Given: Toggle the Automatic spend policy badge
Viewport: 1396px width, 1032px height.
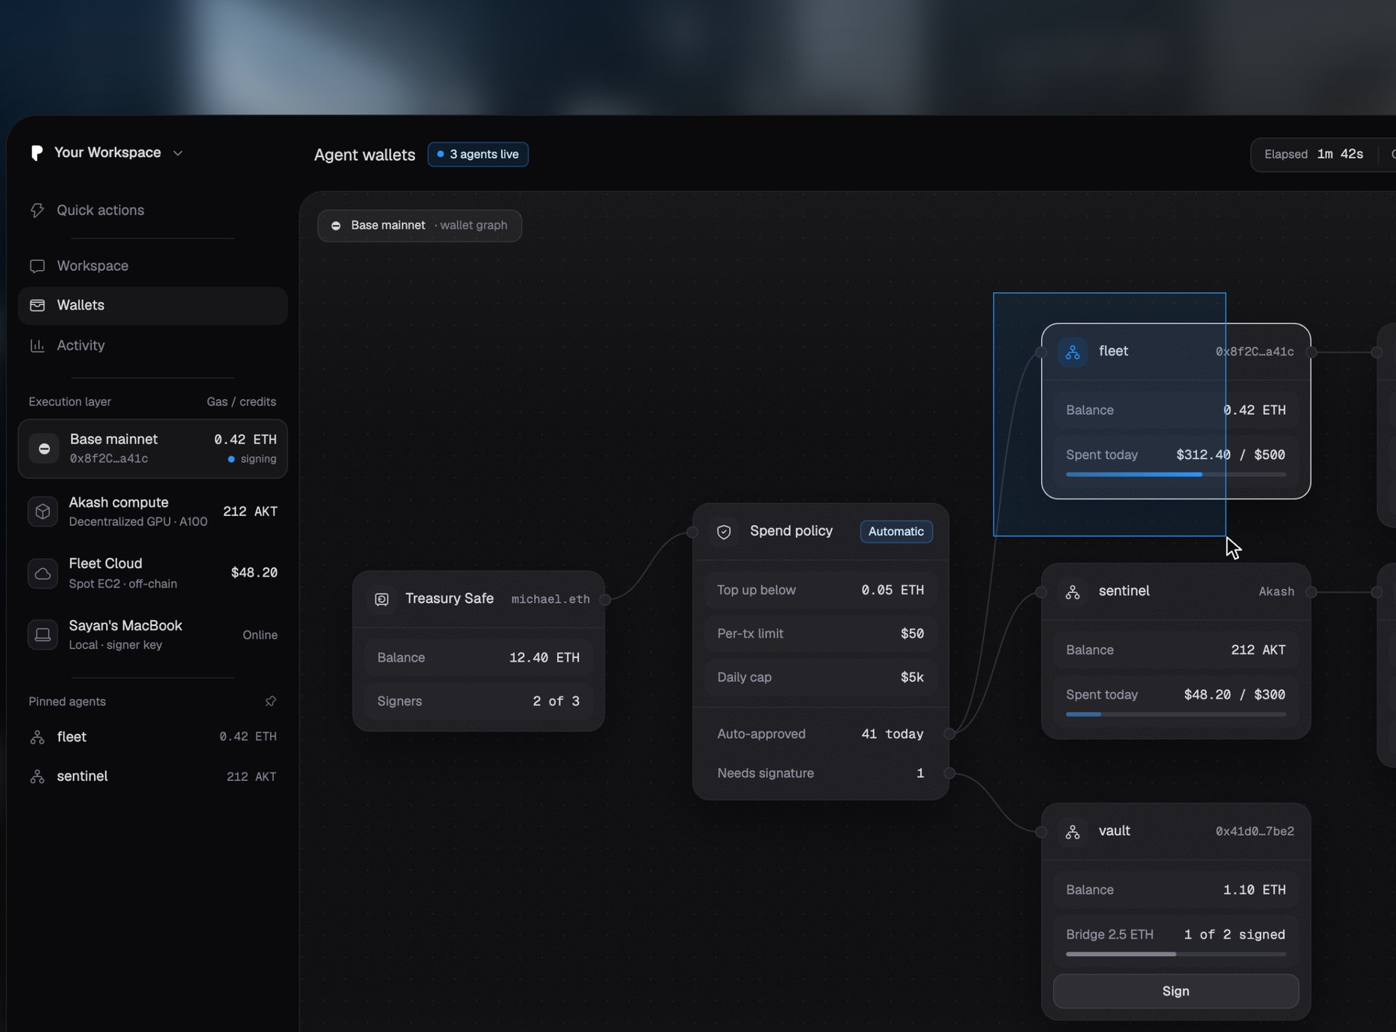Looking at the screenshot, I should 896,531.
